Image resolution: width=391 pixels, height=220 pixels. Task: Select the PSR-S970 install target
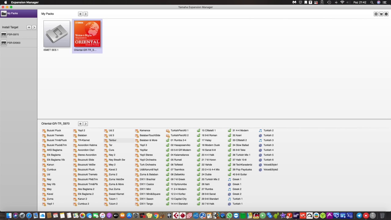[x=19, y=35]
